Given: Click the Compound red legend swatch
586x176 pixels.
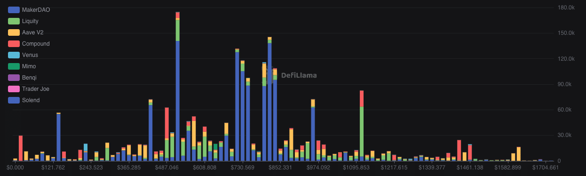Looking at the screenshot, I should click(14, 44).
